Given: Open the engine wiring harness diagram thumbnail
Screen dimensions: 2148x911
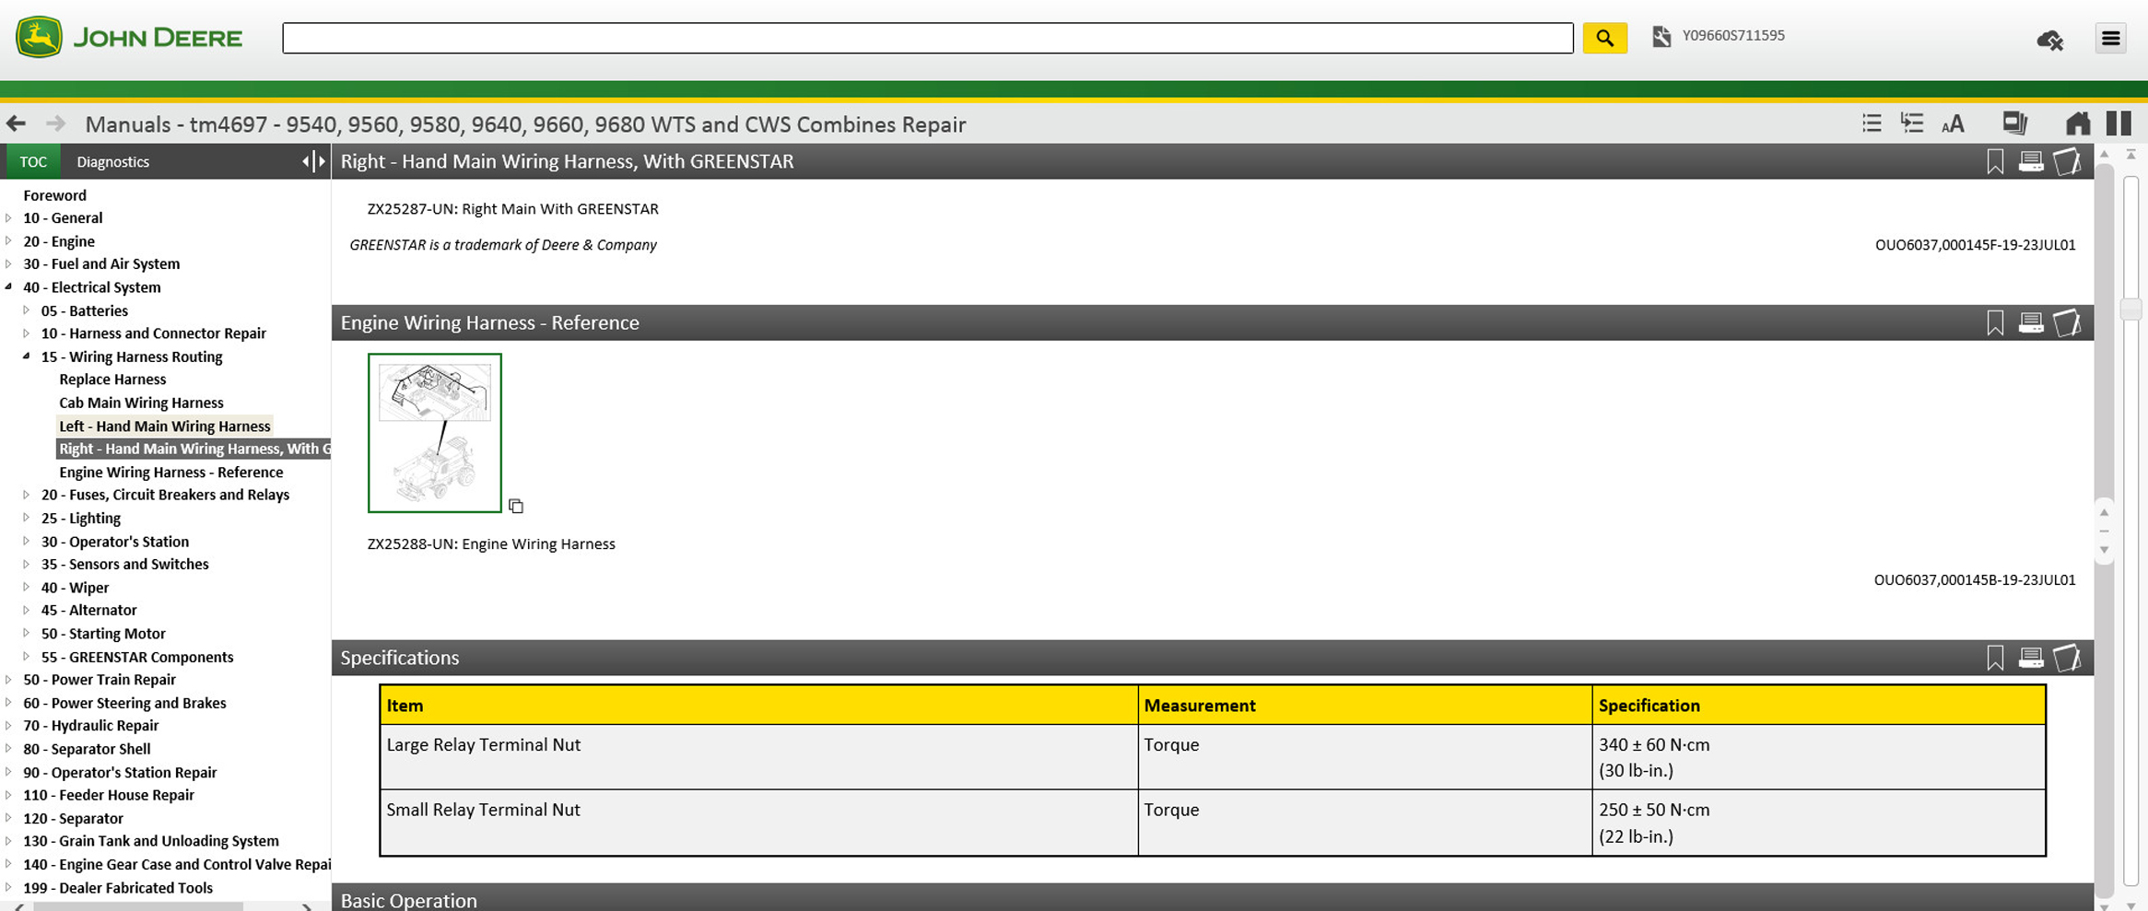Looking at the screenshot, I should tap(435, 433).
